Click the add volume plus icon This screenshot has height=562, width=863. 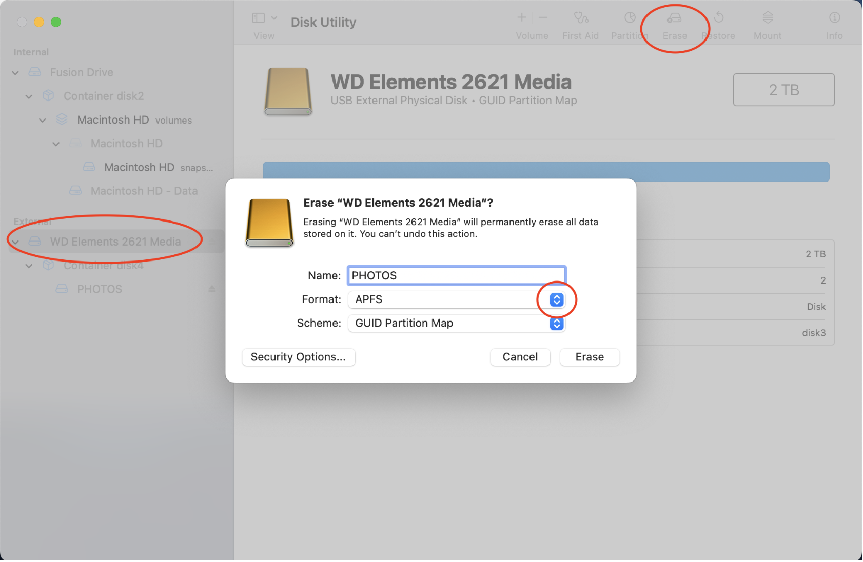(521, 18)
